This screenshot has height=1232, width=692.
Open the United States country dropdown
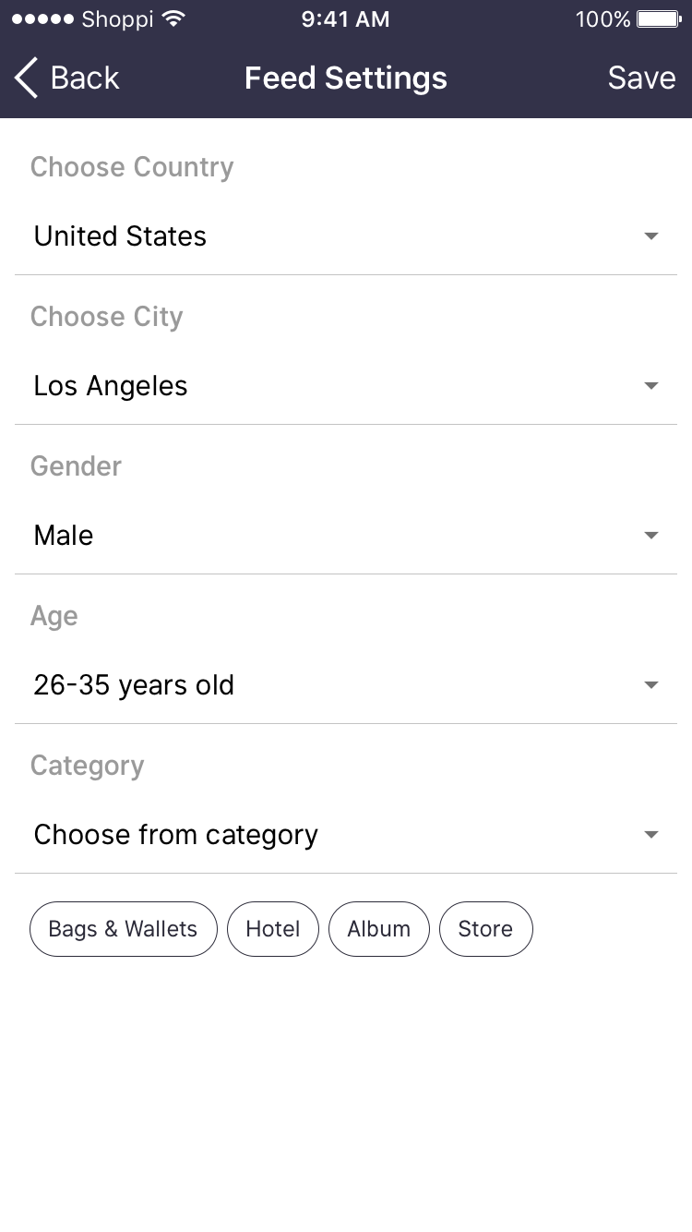(120, 236)
